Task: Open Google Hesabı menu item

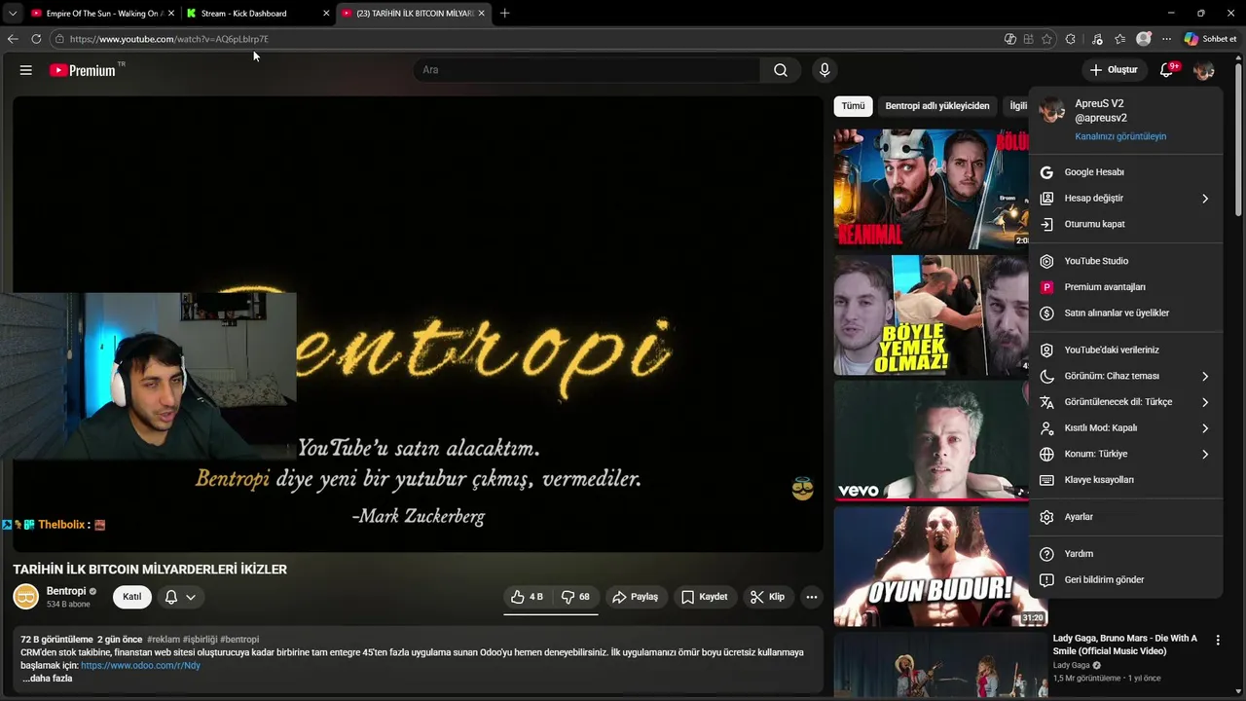Action: [1125, 172]
